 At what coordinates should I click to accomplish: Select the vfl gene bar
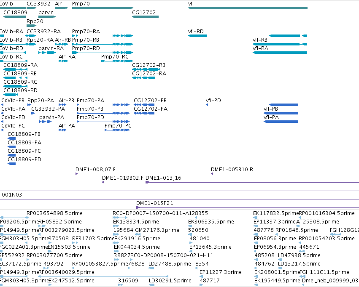(x=248, y=8)
